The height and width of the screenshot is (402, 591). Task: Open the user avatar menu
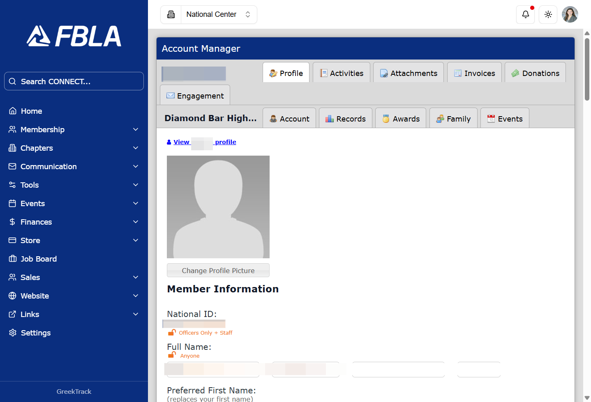point(570,14)
